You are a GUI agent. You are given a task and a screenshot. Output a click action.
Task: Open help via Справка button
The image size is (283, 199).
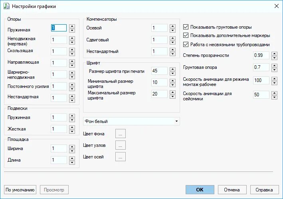tap(264, 190)
